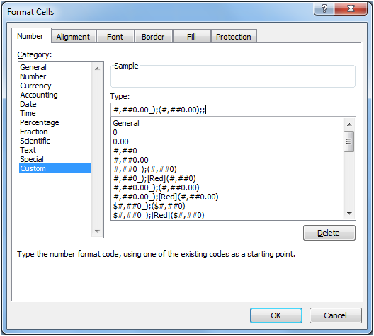
Task: Switch to the Alignment tab
Action: (x=73, y=37)
